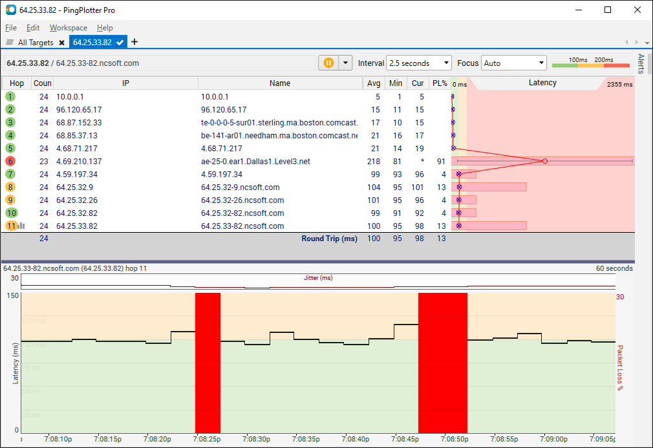The height and width of the screenshot is (448, 653).
Task: Toggle the timeline graph icon on hop 11
Action: point(21,226)
